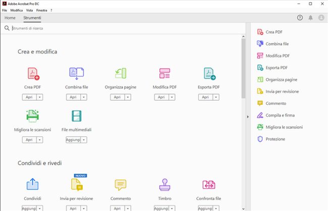Image resolution: width=328 pixels, height=211 pixels.
Task: Open the notifications bell icon
Action: [311, 18]
